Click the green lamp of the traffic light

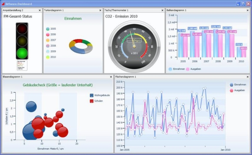click(x=22, y=53)
